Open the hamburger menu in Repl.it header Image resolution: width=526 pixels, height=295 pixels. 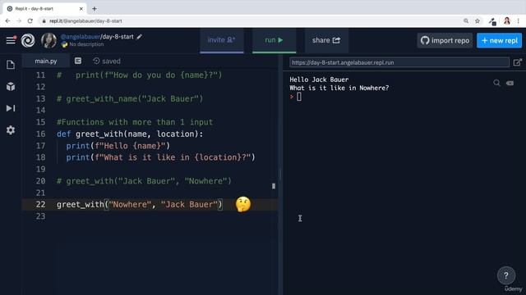11,40
